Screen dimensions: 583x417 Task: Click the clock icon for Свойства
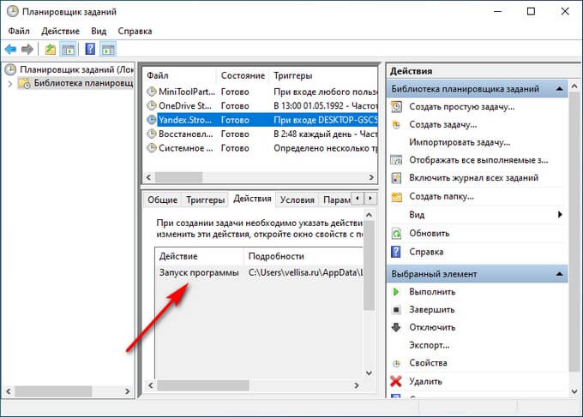(x=396, y=363)
